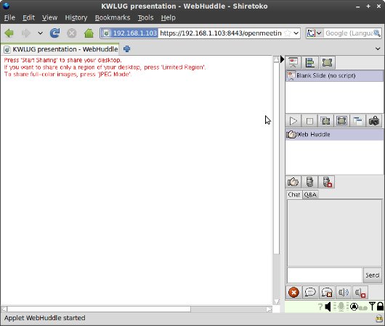This screenshot has height=326, width=385.
Task: Click the red circle X exit button
Action: click(x=293, y=292)
